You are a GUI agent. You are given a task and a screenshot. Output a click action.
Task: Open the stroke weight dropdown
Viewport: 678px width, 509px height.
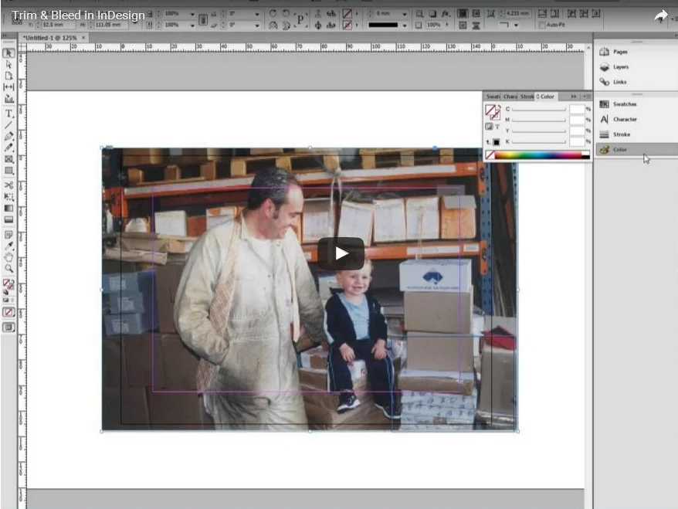click(x=405, y=14)
